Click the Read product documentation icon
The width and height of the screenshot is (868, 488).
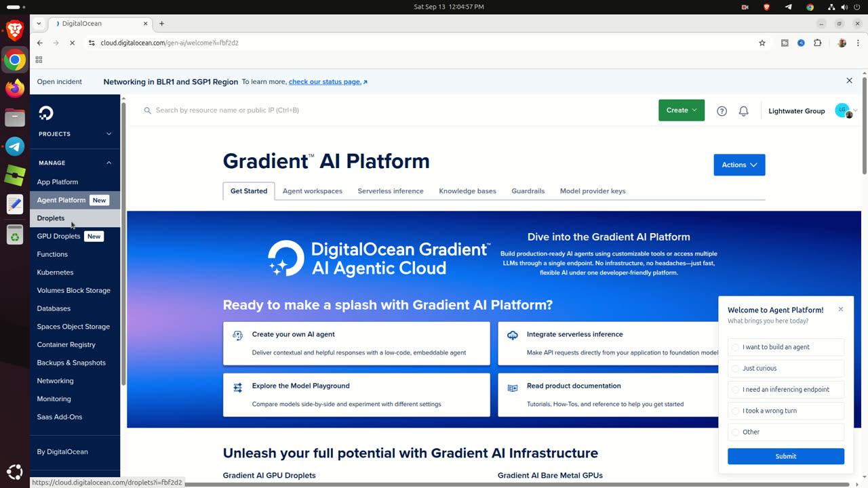pyautogui.click(x=513, y=388)
